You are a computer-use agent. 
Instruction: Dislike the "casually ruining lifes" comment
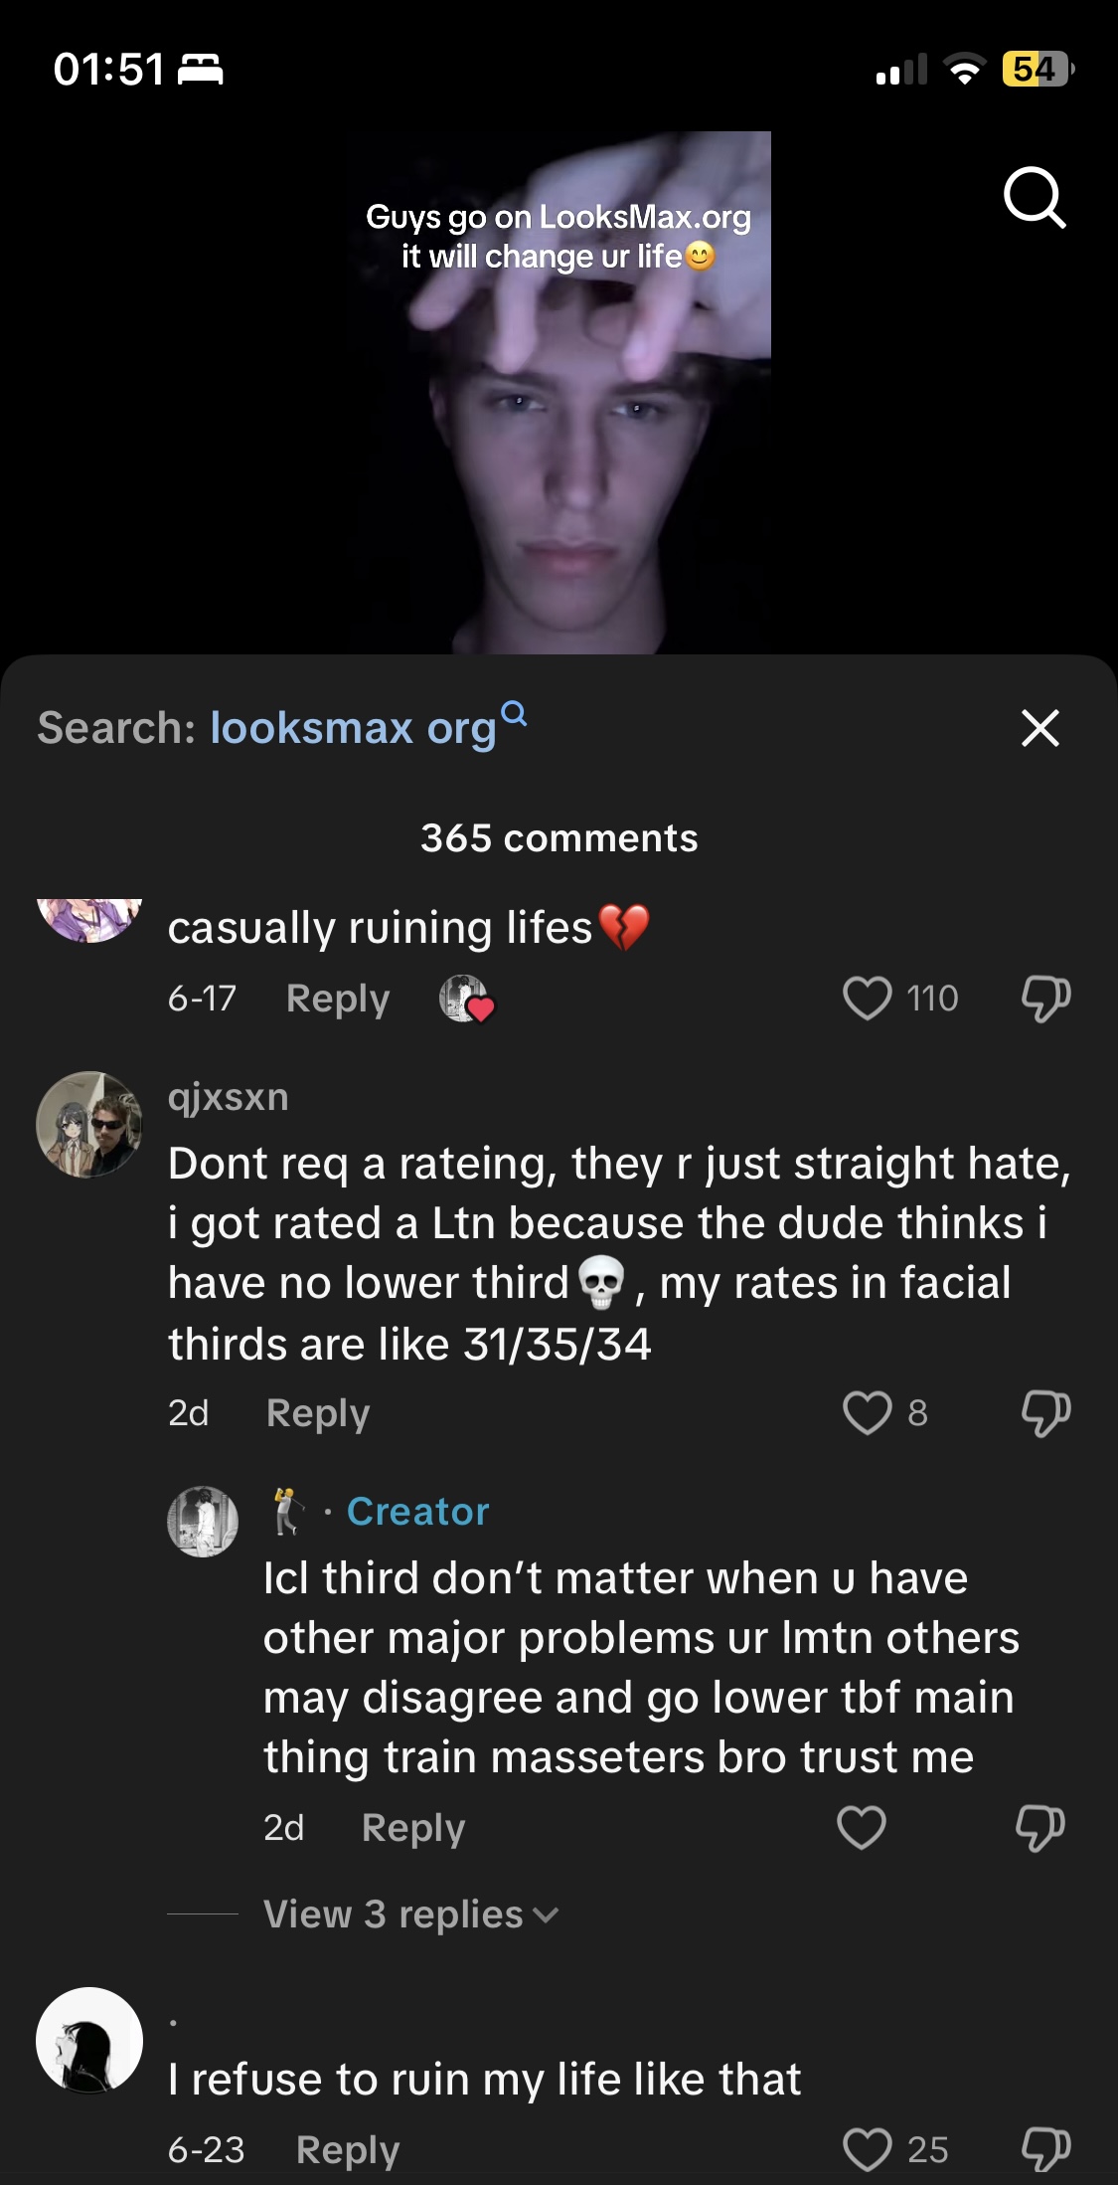[x=1045, y=998]
